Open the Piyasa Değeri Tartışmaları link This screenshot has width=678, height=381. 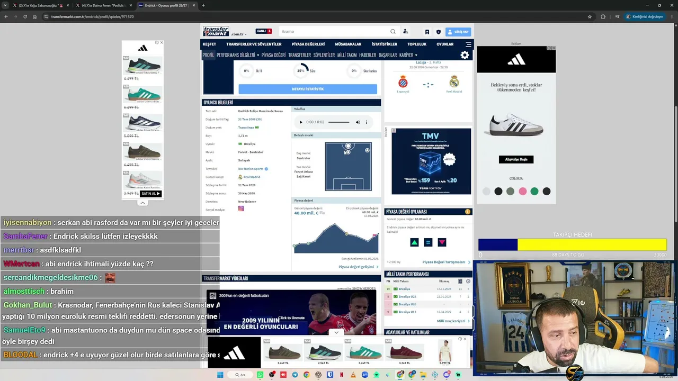pyautogui.click(x=446, y=262)
